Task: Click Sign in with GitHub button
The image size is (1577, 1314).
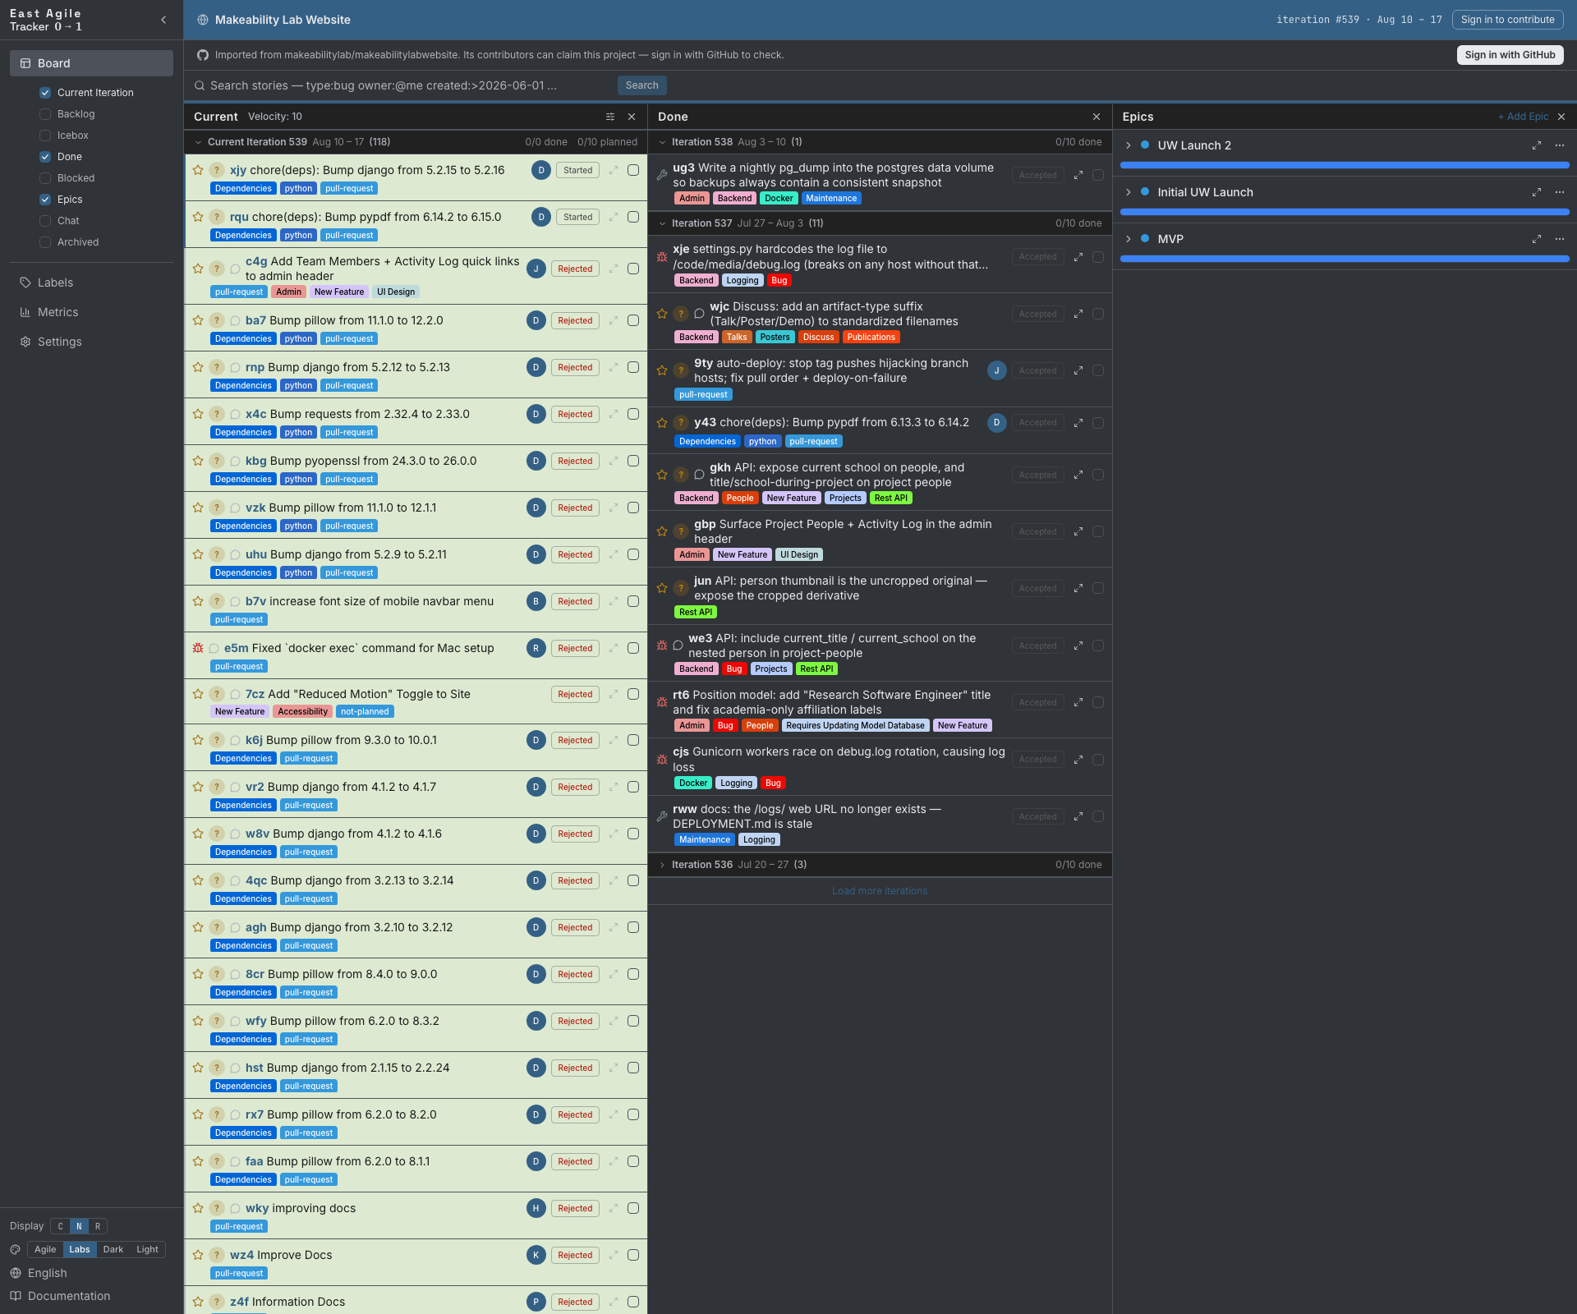Action: pyautogui.click(x=1510, y=55)
